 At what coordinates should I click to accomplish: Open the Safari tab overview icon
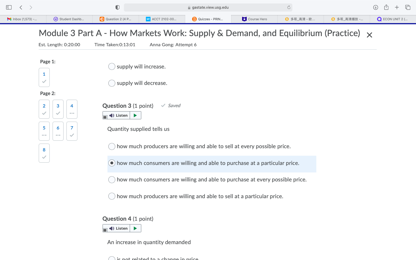pyautogui.click(x=408, y=7)
